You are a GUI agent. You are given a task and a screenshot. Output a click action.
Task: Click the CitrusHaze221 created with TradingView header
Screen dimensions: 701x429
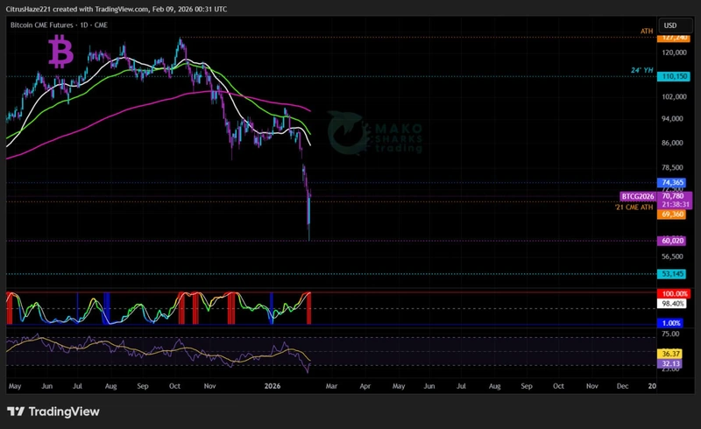pos(116,9)
